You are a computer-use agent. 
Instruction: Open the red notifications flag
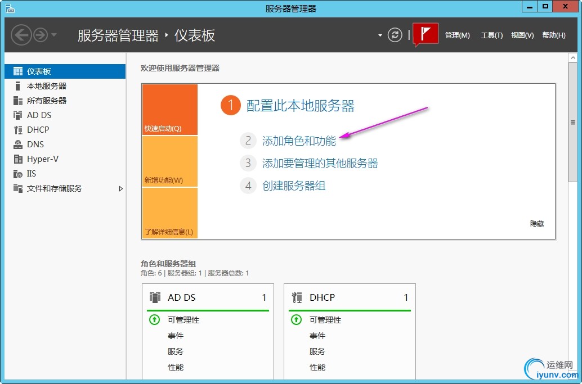pyautogui.click(x=426, y=34)
